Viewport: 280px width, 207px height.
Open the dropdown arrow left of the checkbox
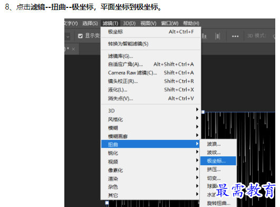pos(67,36)
